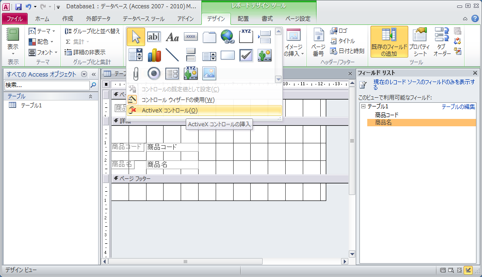Open Customize Quick Access Toolbar dropdown
The width and height of the screenshot is (482, 277).
pyautogui.click(x=58, y=7)
